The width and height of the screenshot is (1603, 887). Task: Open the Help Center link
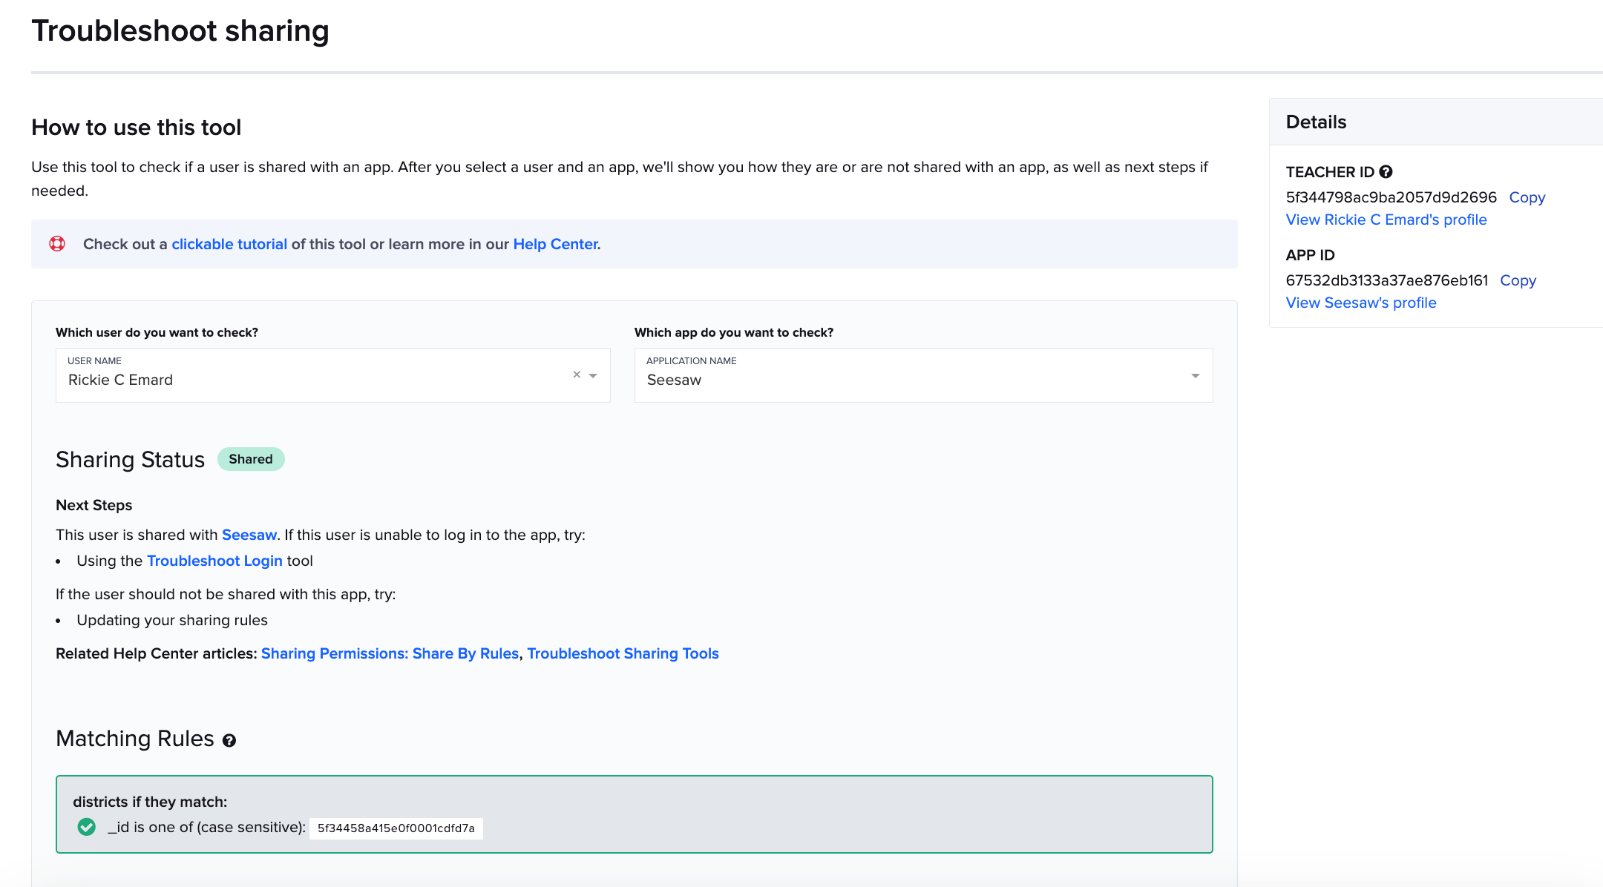click(x=555, y=244)
